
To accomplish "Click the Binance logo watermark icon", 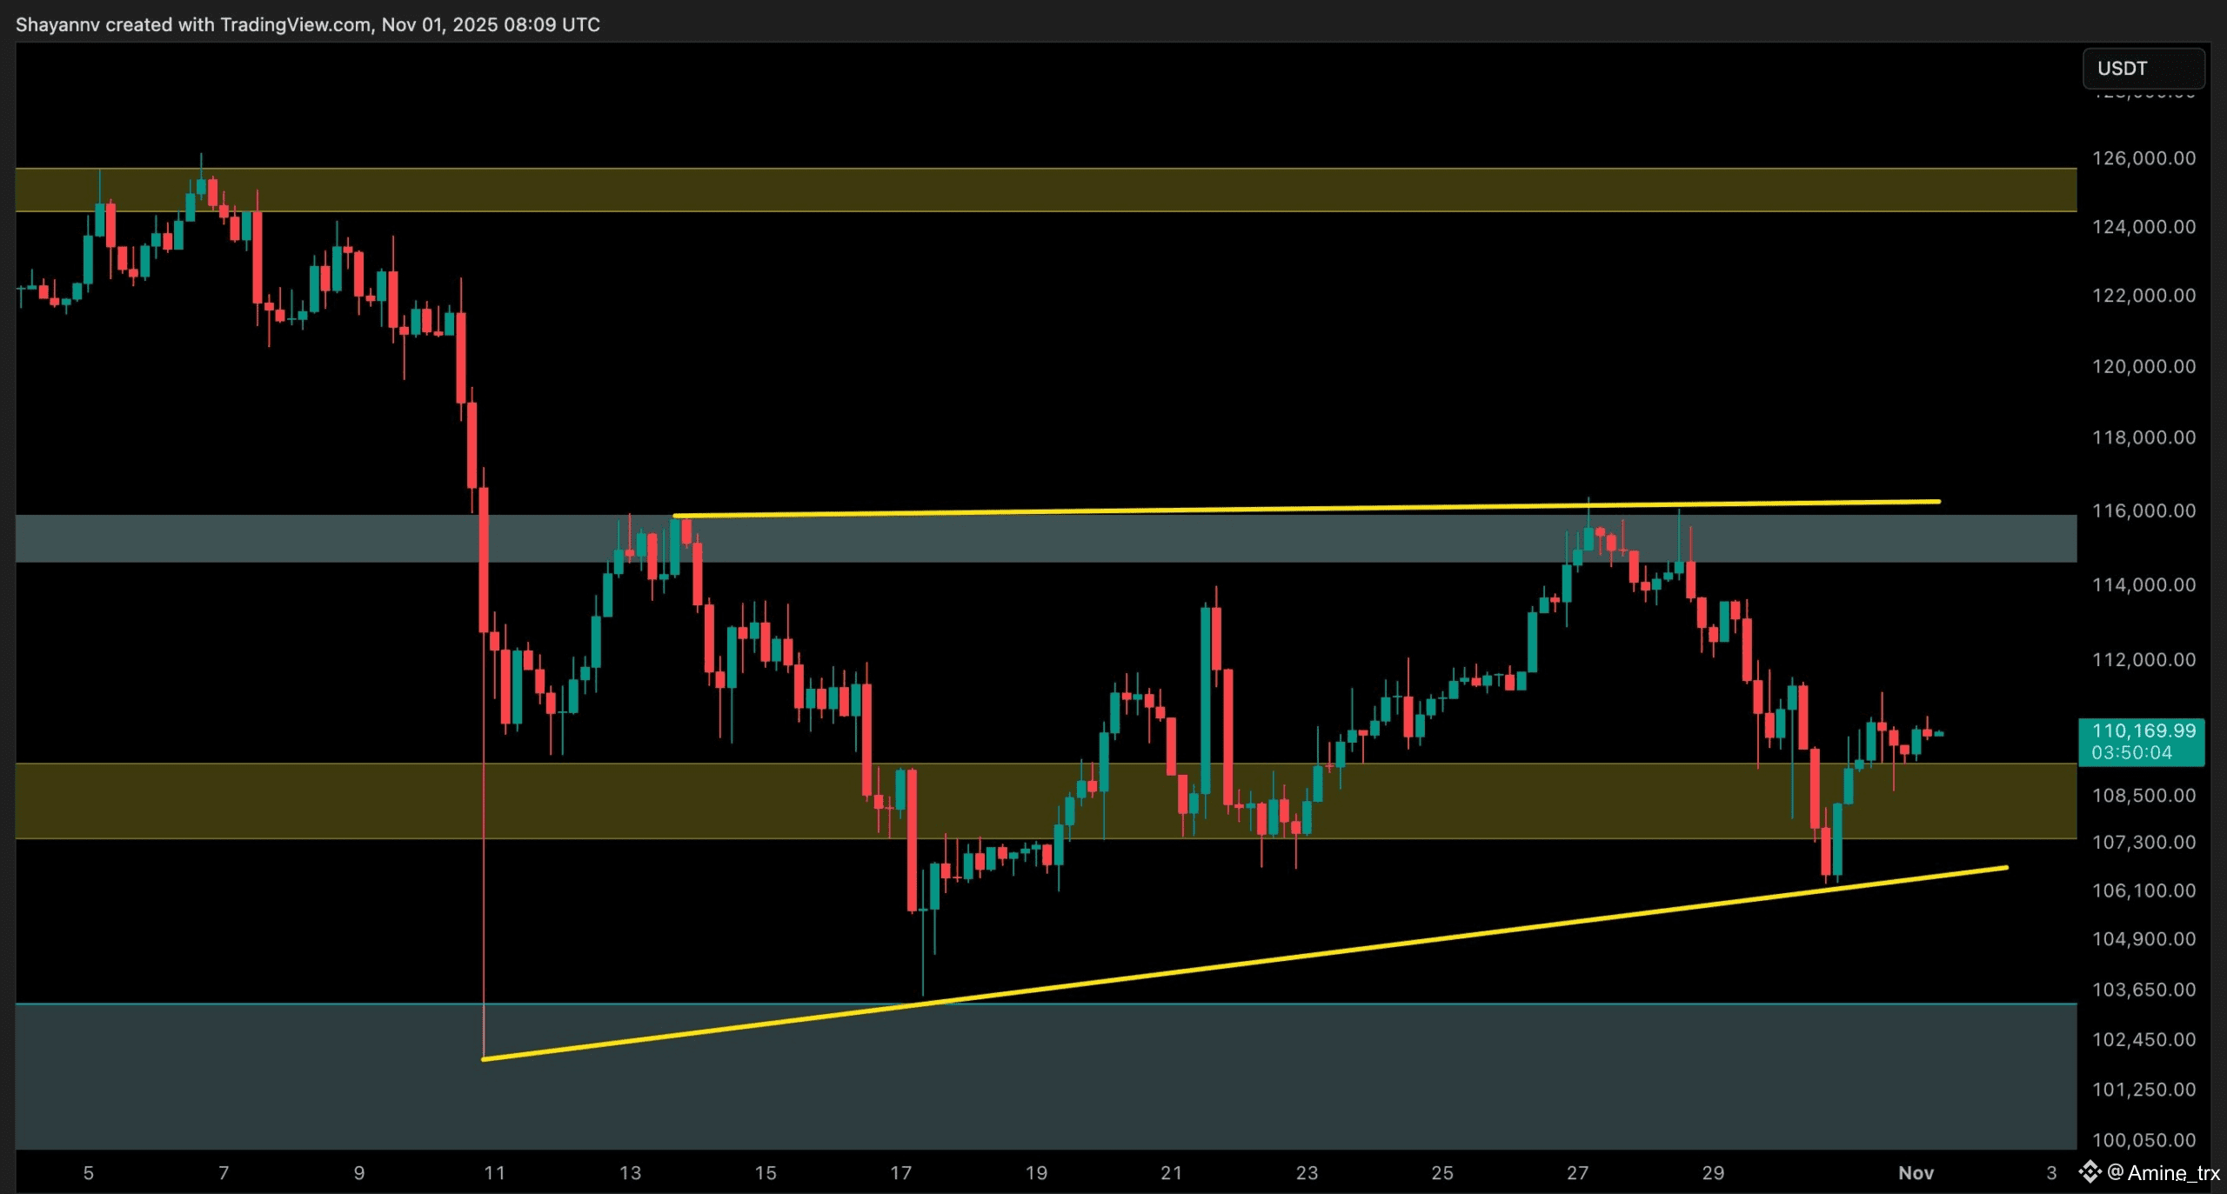I will [2090, 1172].
